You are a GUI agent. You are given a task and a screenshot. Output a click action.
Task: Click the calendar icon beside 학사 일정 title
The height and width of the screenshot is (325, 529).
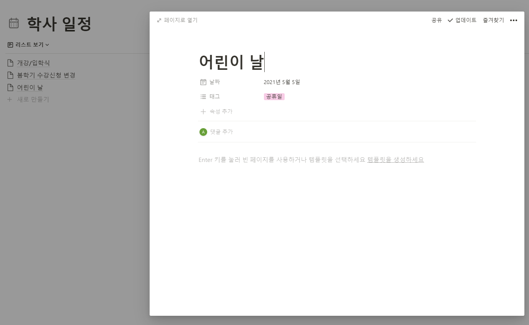click(x=14, y=23)
